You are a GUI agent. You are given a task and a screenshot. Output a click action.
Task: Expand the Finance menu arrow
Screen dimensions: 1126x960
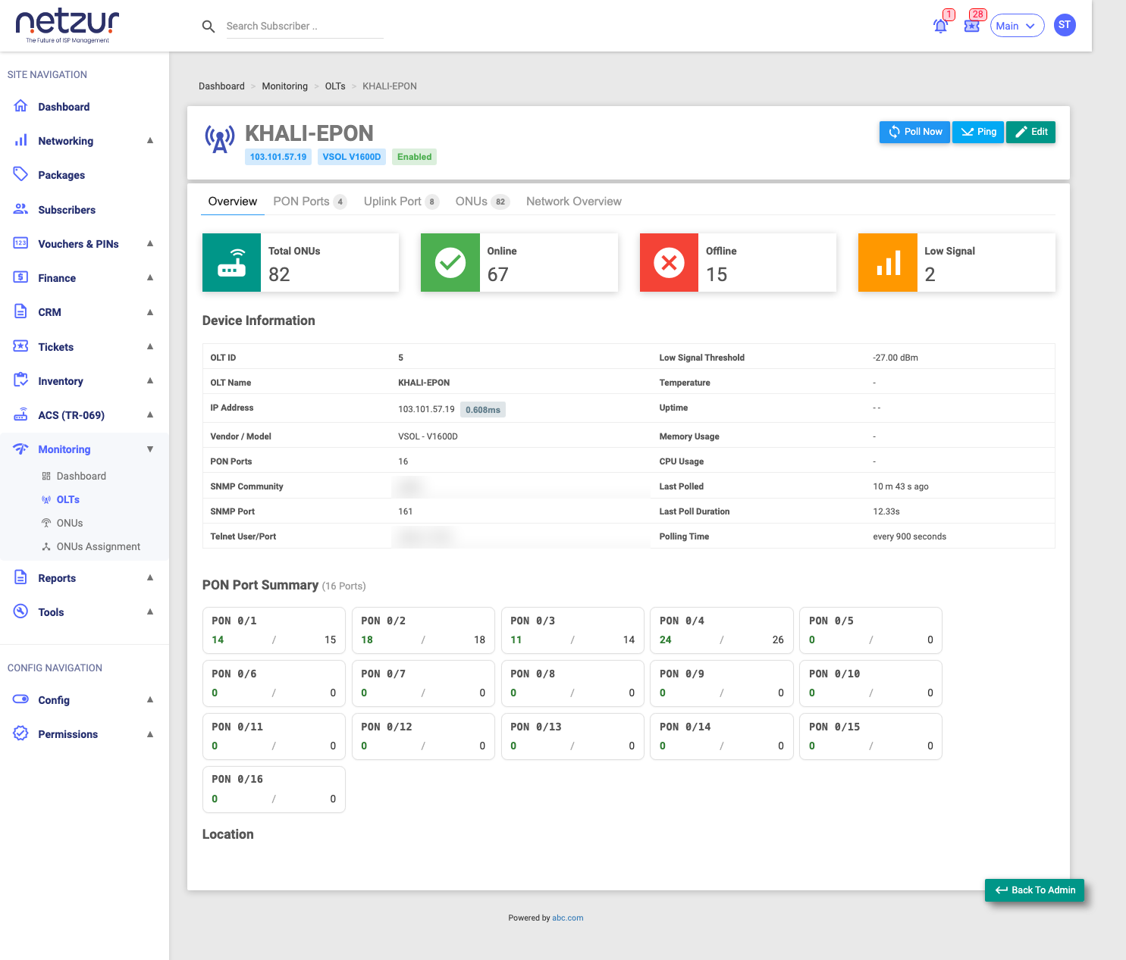point(150,277)
